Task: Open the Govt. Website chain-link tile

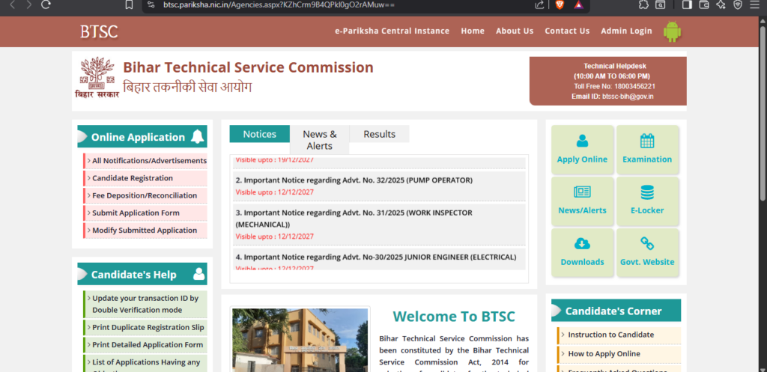Action: coord(647,252)
